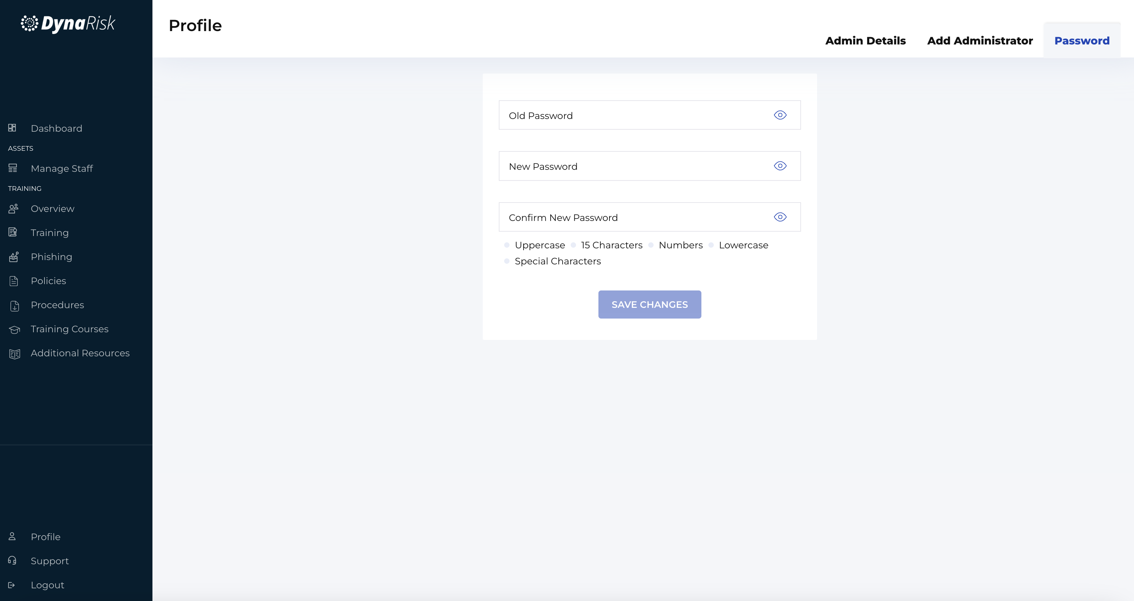This screenshot has height=601, width=1134.
Task: Click the Policies document icon
Action: click(14, 281)
